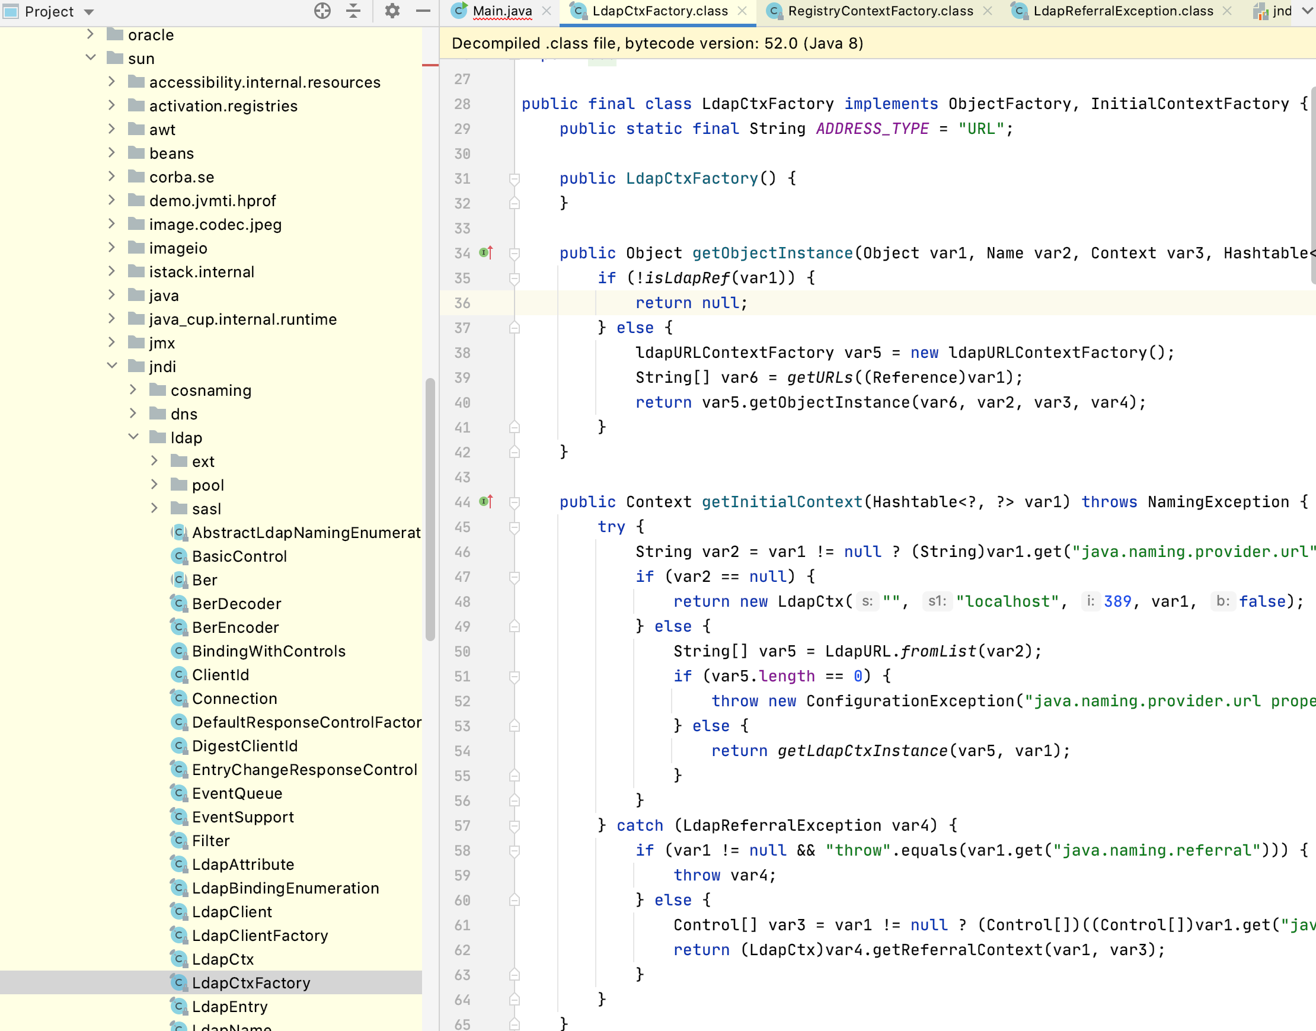Select LdapClientFactory in tree

pyautogui.click(x=260, y=936)
